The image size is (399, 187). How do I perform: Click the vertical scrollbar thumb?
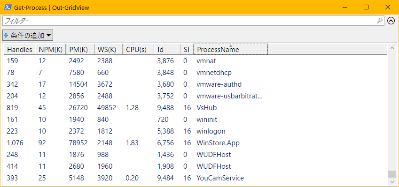click(x=392, y=174)
